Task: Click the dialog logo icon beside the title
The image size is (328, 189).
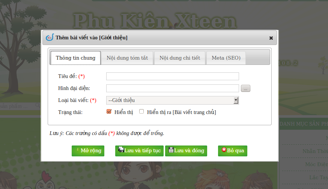Action: [x=50, y=37]
